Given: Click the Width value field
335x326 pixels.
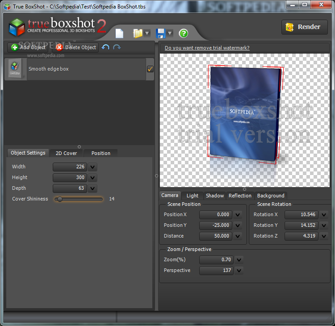Looking at the screenshot, I should 70,167.
